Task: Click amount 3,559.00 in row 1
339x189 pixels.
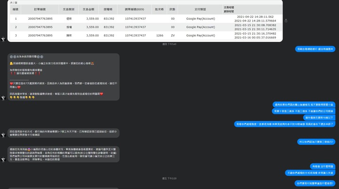Action: 93,19
